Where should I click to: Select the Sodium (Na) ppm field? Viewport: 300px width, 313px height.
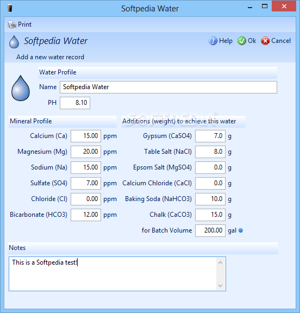[x=86, y=167]
